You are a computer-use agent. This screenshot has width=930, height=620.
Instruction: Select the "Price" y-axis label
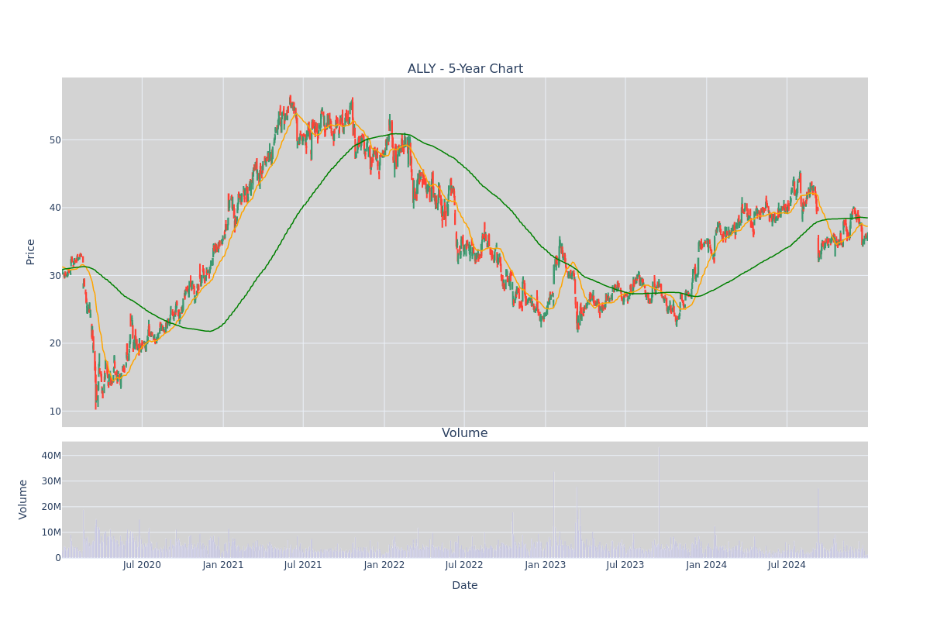[x=31, y=252]
